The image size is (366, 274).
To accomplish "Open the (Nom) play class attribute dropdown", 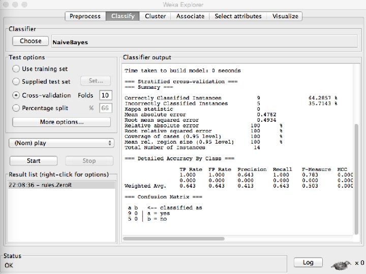I will pyautogui.click(x=62, y=143).
